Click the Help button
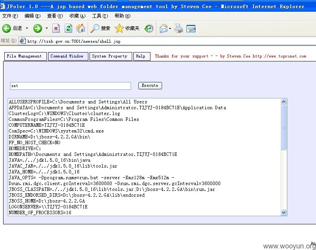 (x=142, y=56)
